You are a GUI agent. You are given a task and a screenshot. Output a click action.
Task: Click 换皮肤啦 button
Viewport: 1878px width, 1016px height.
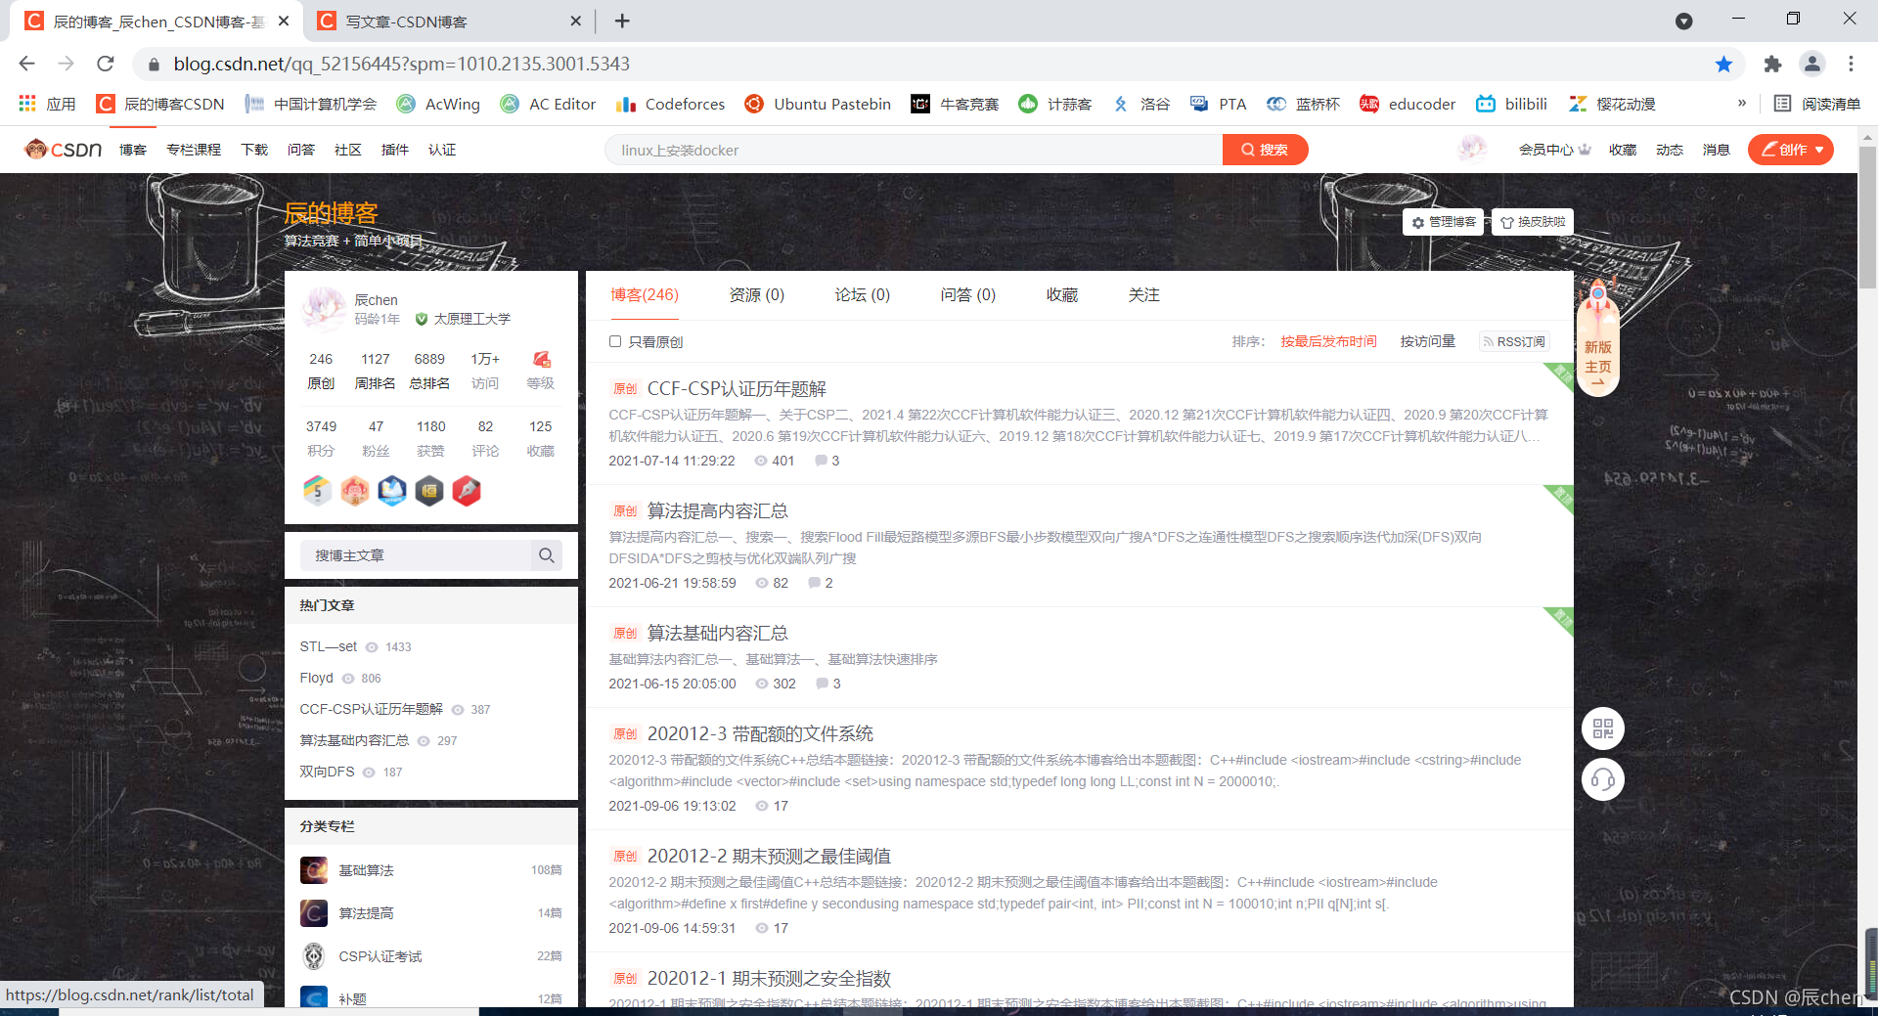click(x=1533, y=222)
